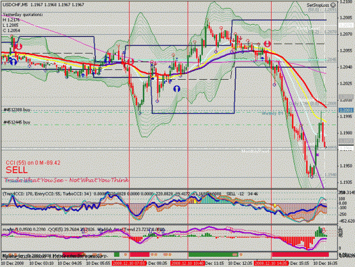Click the '10 Dec 04:35' time axis label
Image resolution: width=355 pixels, height=267 pixels.
(69, 264)
